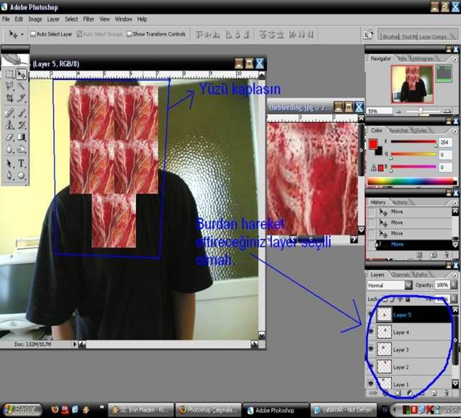This screenshot has width=461, height=418.
Task: Switch to the Channels tab
Action: [400, 275]
